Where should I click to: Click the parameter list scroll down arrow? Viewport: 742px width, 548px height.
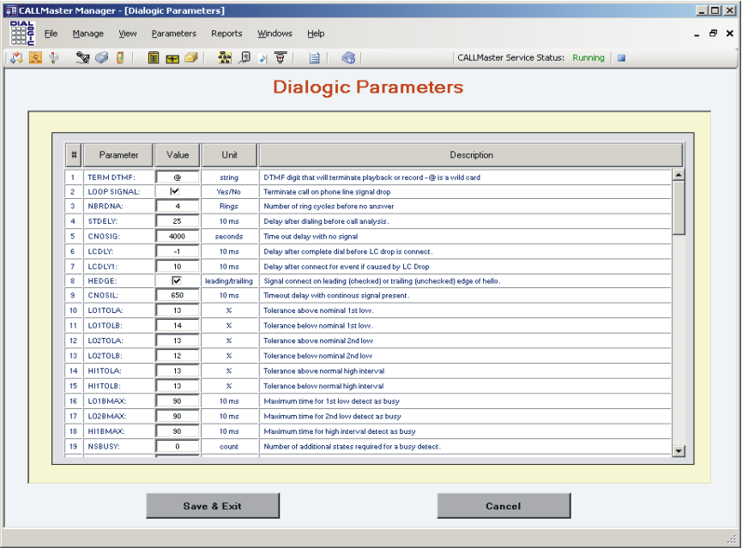tap(679, 451)
